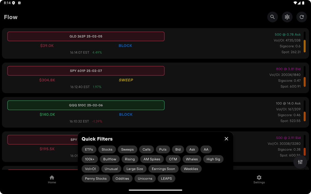Click the snowflake freeze-flow icon

(x=287, y=17)
